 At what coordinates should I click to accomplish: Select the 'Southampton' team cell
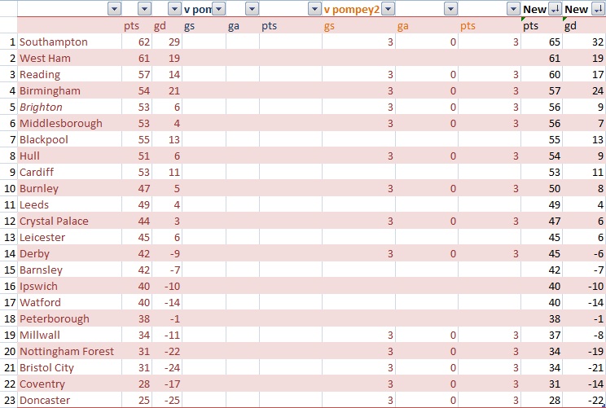(69, 42)
